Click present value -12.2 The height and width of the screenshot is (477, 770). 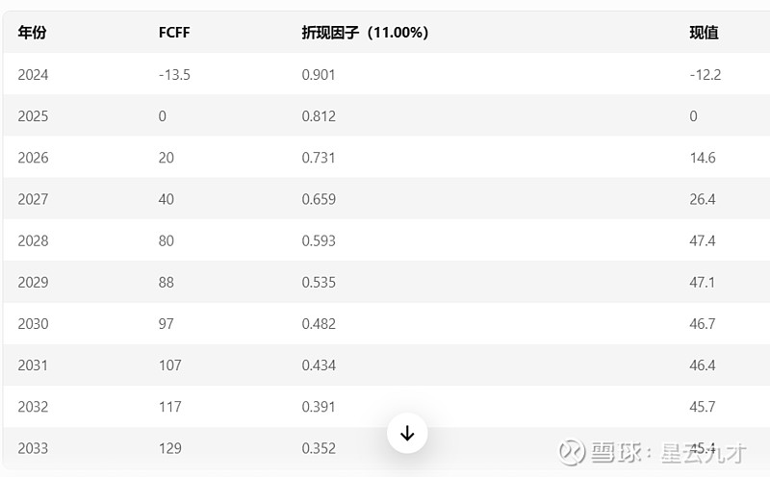tap(706, 75)
